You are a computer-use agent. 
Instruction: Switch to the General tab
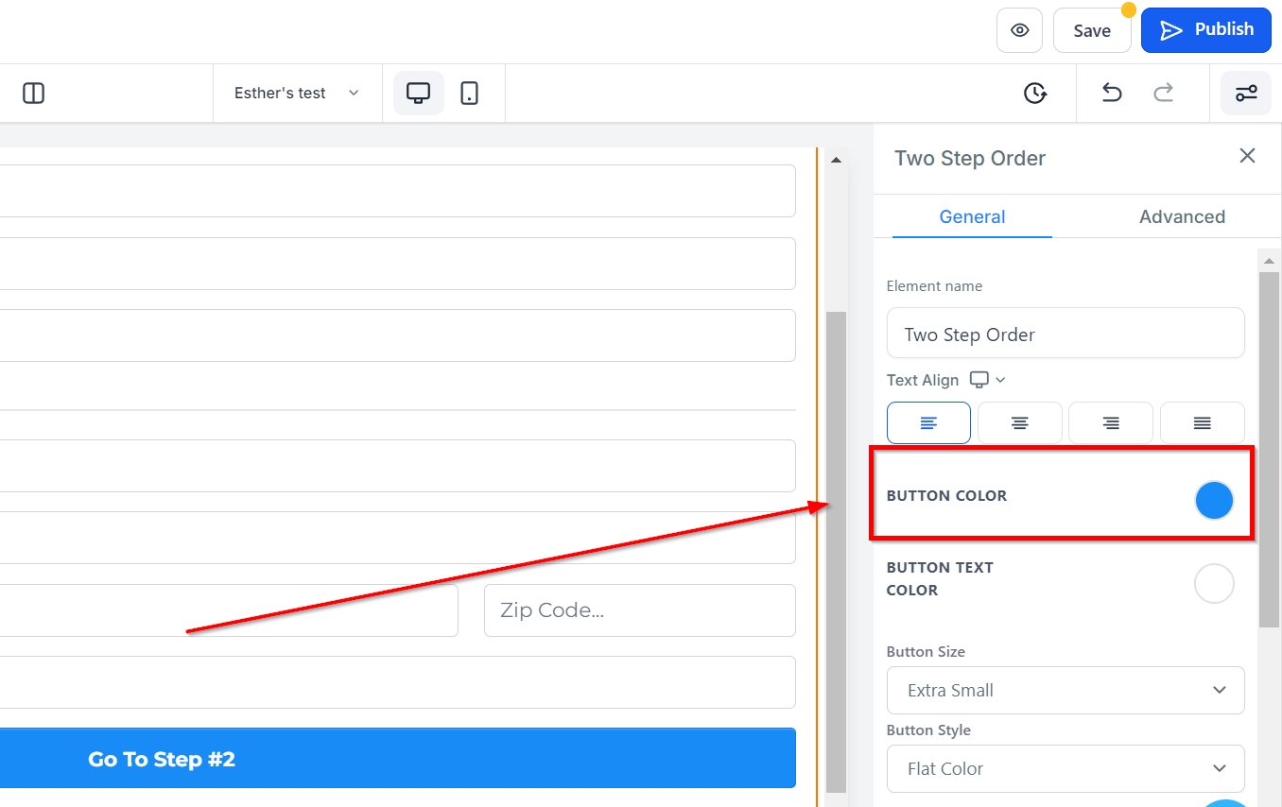pyautogui.click(x=972, y=216)
